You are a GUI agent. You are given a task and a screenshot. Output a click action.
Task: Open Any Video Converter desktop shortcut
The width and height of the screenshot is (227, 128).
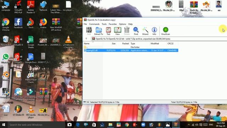pyautogui.click(x=18, y=94)
